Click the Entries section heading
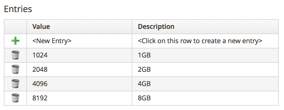 click(18, 9)
